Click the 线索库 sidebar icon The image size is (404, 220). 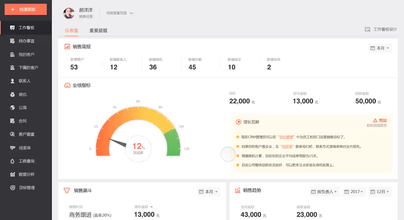(x=13, y=148)
